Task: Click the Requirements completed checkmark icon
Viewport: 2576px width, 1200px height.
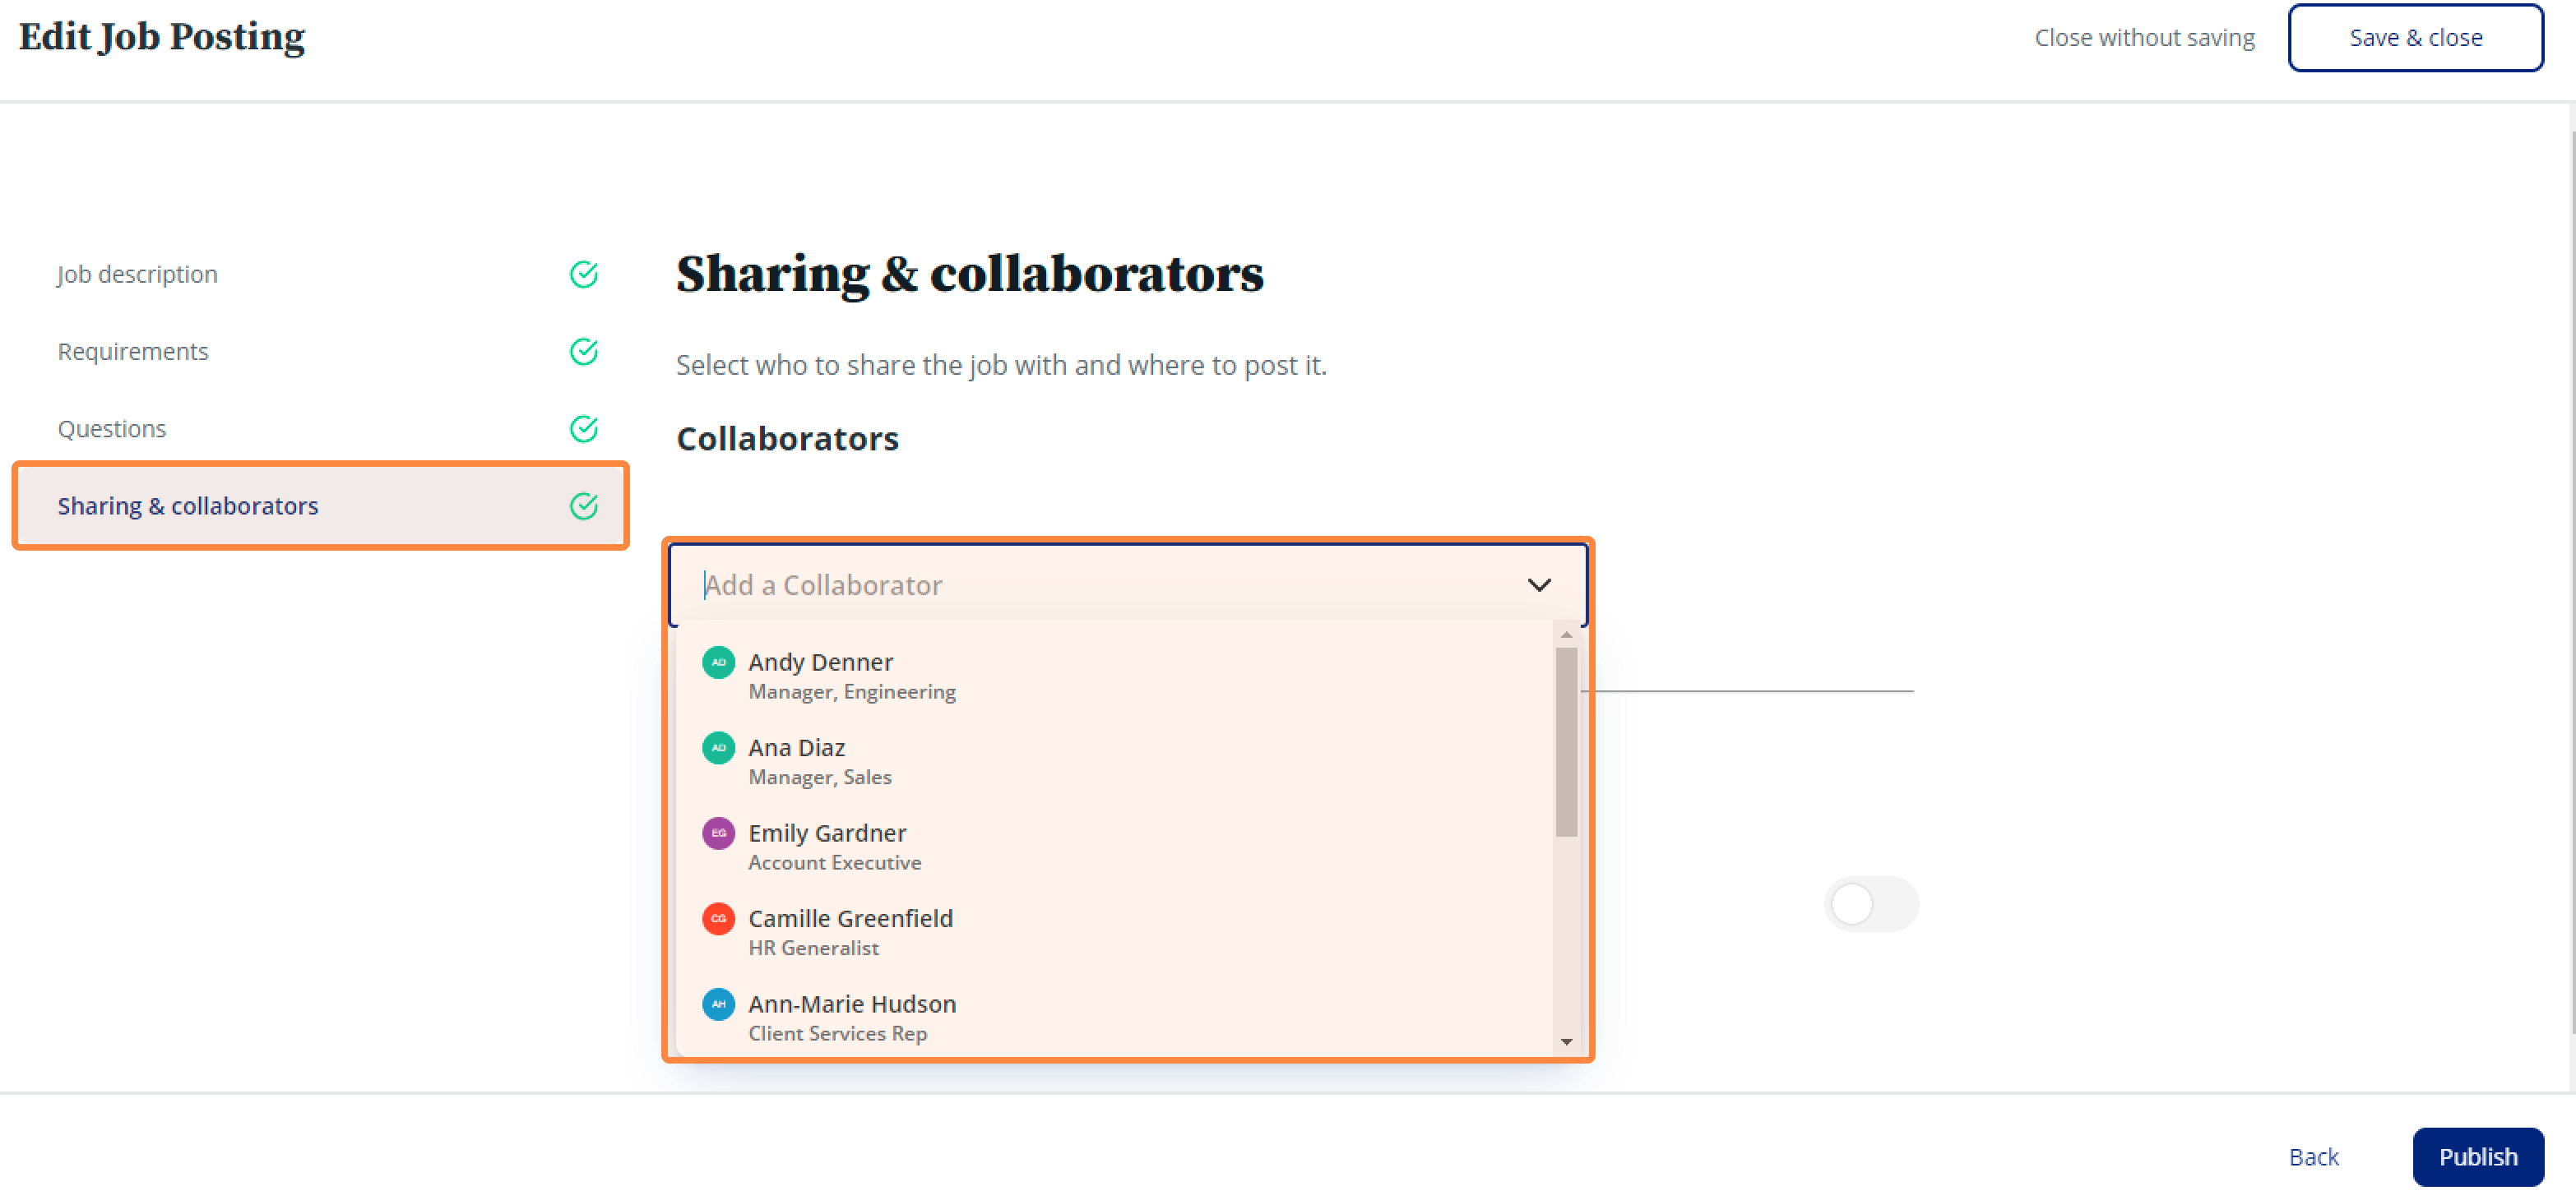Action: (584, 352)
